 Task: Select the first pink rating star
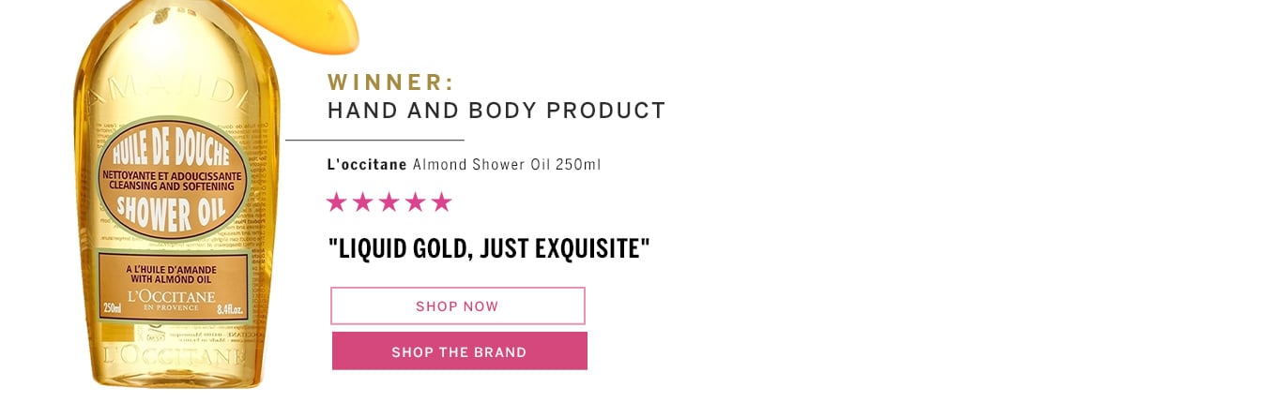337,201
